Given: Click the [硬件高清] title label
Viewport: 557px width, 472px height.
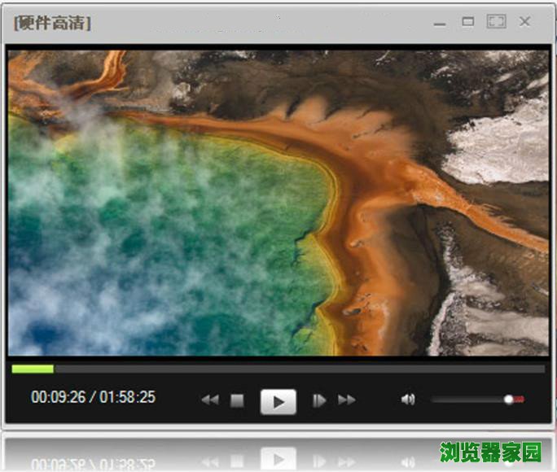Looking at the screenshot, I should pyautogui.click(x=52, y=23).
